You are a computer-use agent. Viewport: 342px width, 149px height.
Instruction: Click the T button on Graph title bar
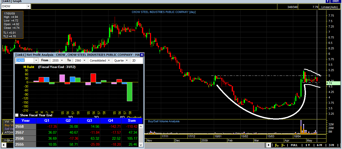[x=327, y=1]
